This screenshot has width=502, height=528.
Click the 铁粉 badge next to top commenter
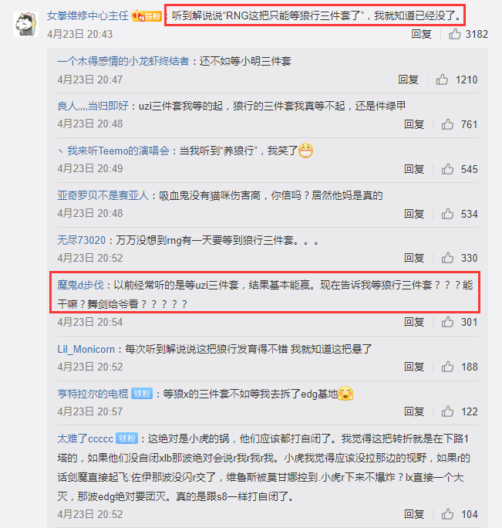click(x=147, y=16)
